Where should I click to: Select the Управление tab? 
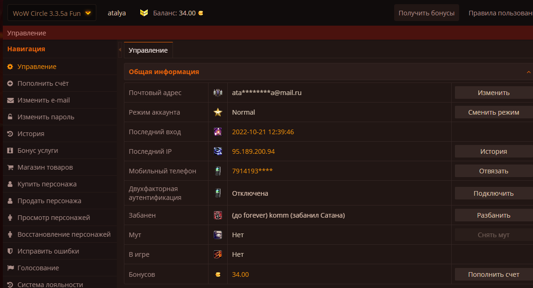coord(148,50)
